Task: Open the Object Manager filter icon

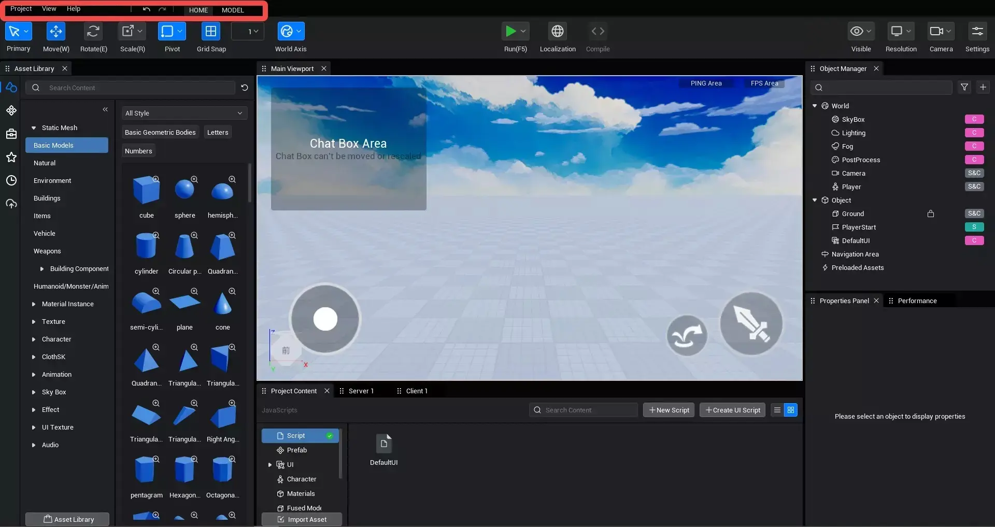Action: click(x=964, y=87)
